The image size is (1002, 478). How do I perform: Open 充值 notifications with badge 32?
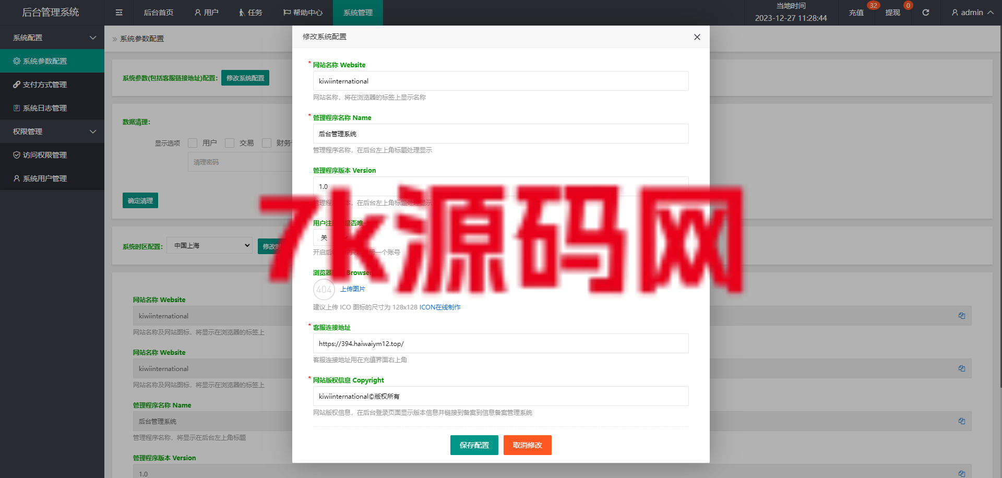pos(856,13)
